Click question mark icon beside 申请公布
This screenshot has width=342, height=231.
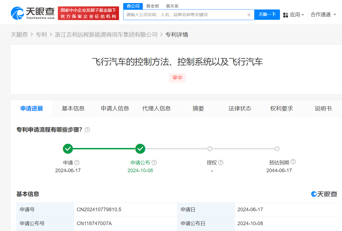(x=154, y=162)
